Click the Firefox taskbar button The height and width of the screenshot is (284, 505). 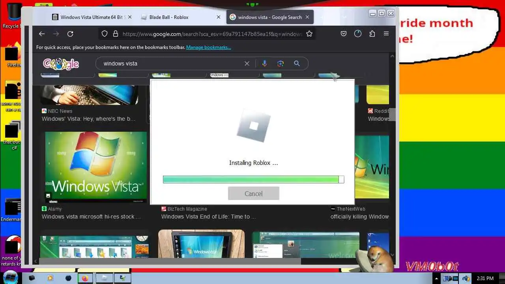pyautogui.click(x=85, y=278)
